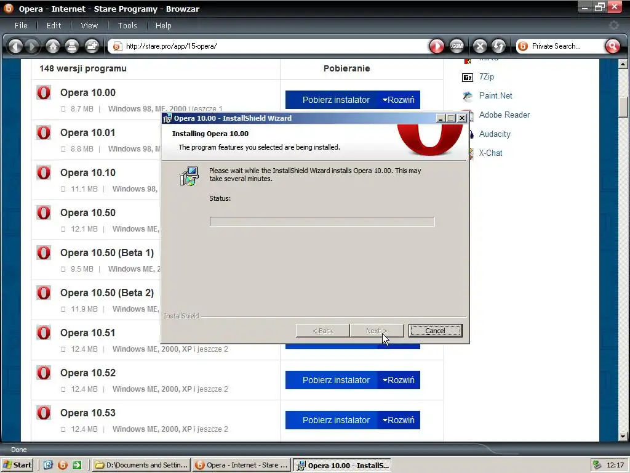Switch to Documents and Settings taskbar window
The height and width of the screenshot is (473, 630).
pyautogui.click(x=141, y=465)
